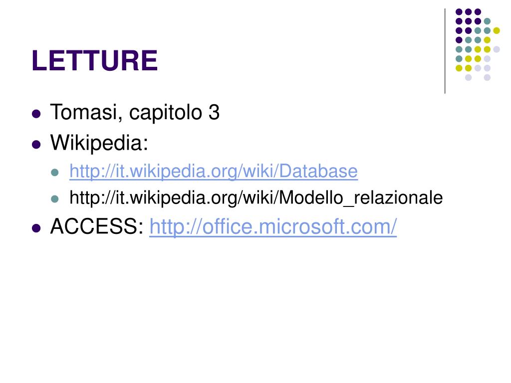Image resolution: width=511 pixels, height=383 pixels.
Task: Select the Modello_relazionale URL text
Action: click(256, 197)
